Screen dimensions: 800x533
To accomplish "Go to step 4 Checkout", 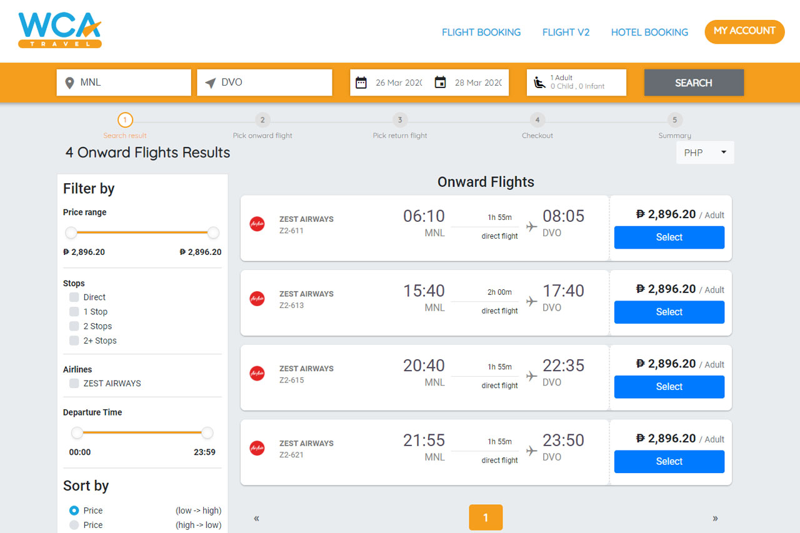I will coord(537,120).
